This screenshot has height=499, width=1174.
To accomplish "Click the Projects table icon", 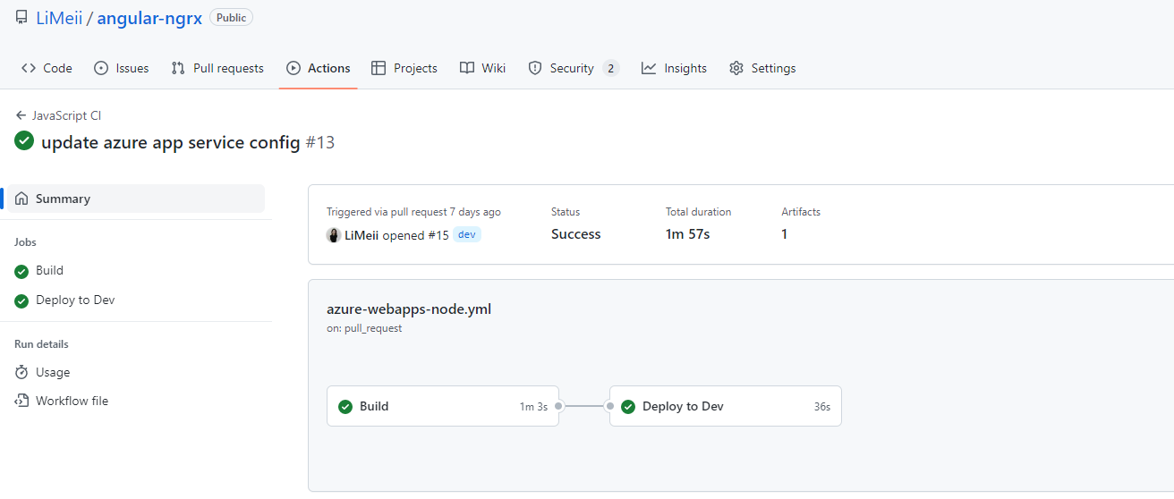I will 379,68.
